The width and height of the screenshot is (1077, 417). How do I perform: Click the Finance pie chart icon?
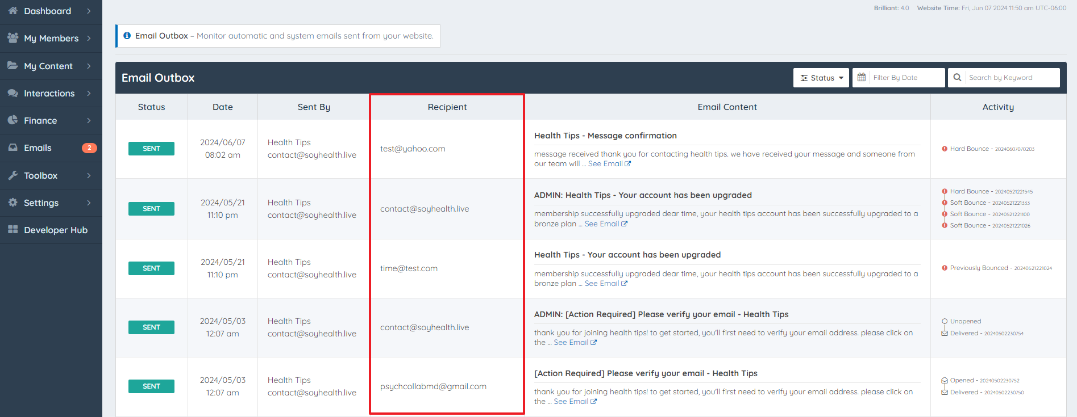point(13,120)
